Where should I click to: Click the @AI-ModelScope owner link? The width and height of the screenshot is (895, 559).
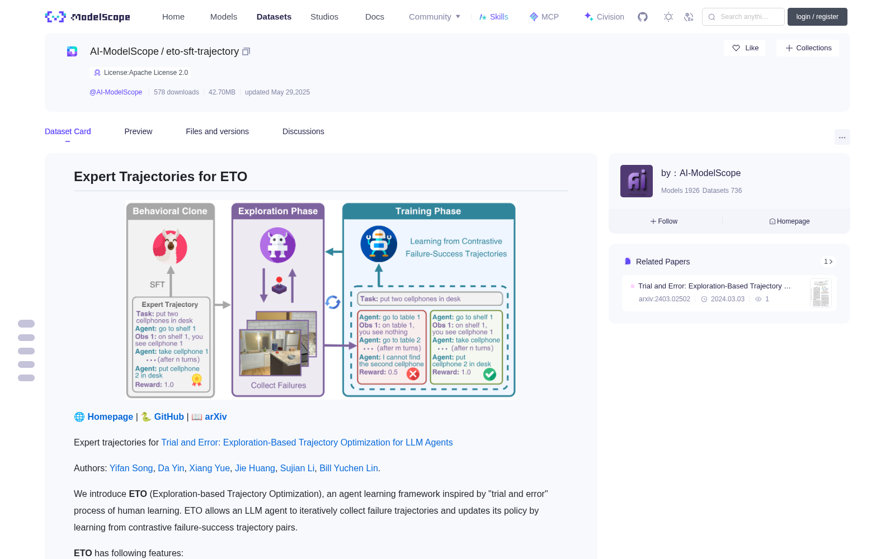[116, 92]
